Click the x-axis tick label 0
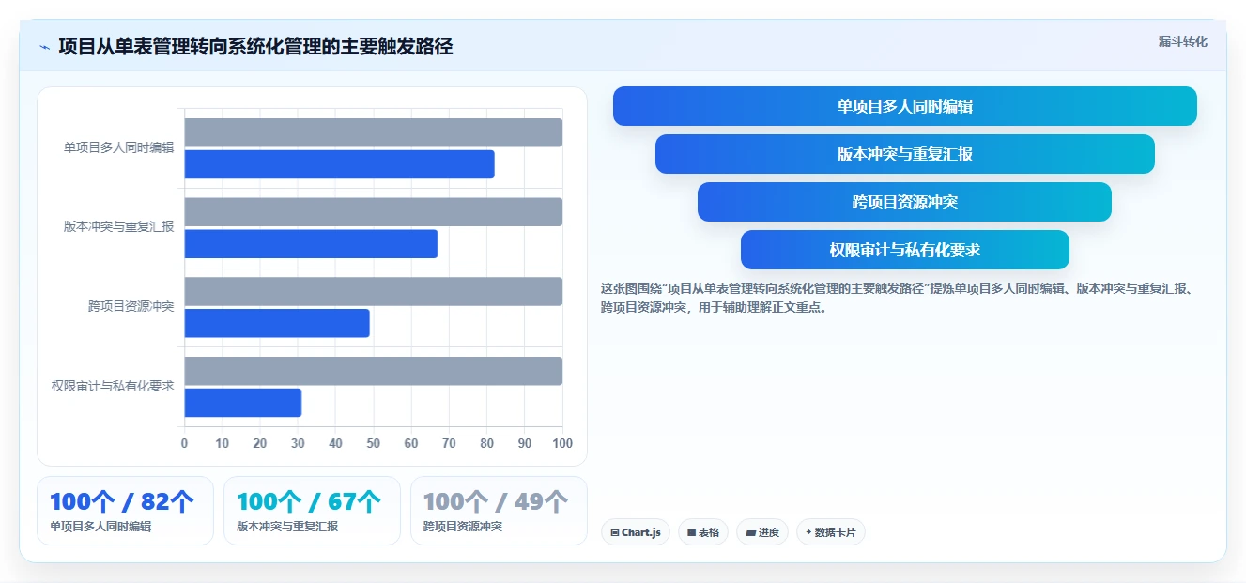This screenshot has height=583, width=1246. (184, 443)
